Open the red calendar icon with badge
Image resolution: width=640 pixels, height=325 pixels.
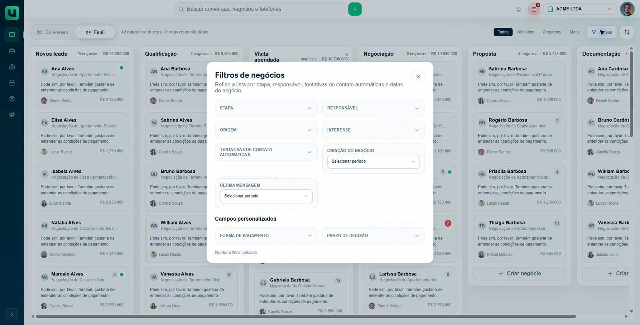pyautogui.click(x=534, y=9)
